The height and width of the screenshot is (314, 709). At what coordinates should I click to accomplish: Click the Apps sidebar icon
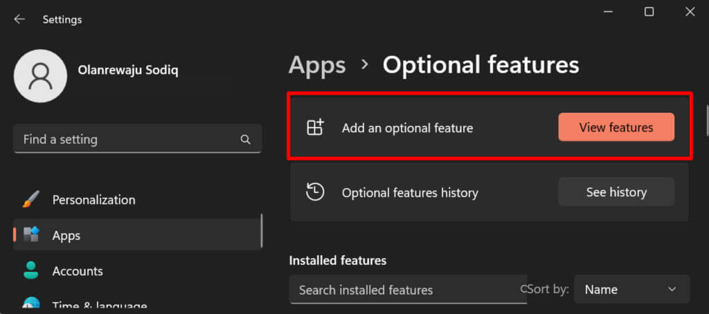click(31, 235)
